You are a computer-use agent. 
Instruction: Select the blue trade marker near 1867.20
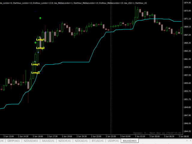click(45, 32)
